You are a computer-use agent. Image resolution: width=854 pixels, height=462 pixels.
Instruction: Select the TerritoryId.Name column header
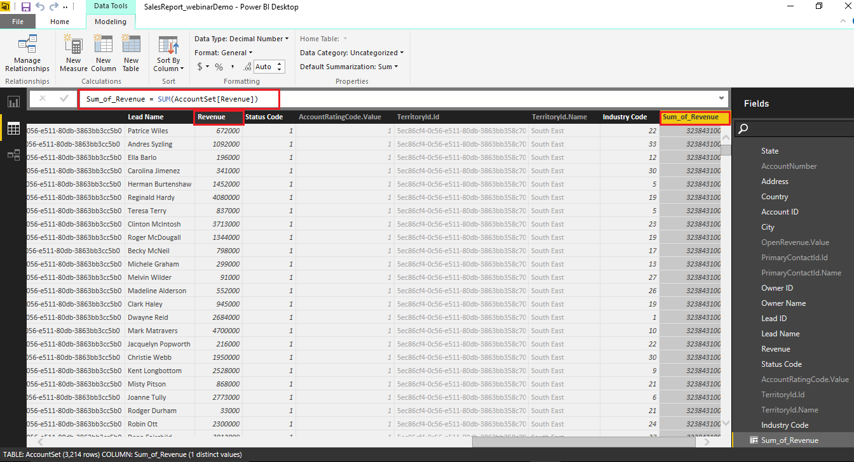coord(564,117)
